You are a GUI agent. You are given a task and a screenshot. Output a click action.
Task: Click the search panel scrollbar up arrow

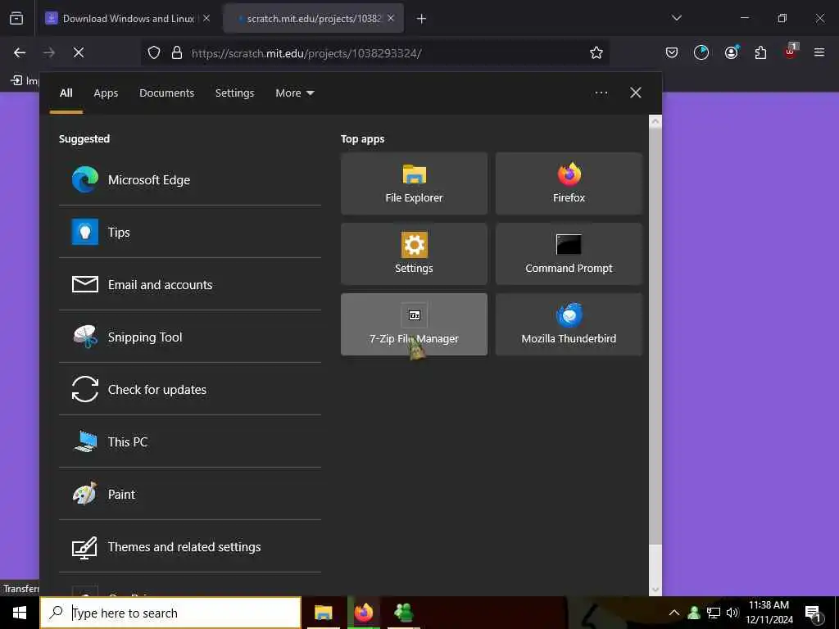pyautogui.click(x=655, y=121)
